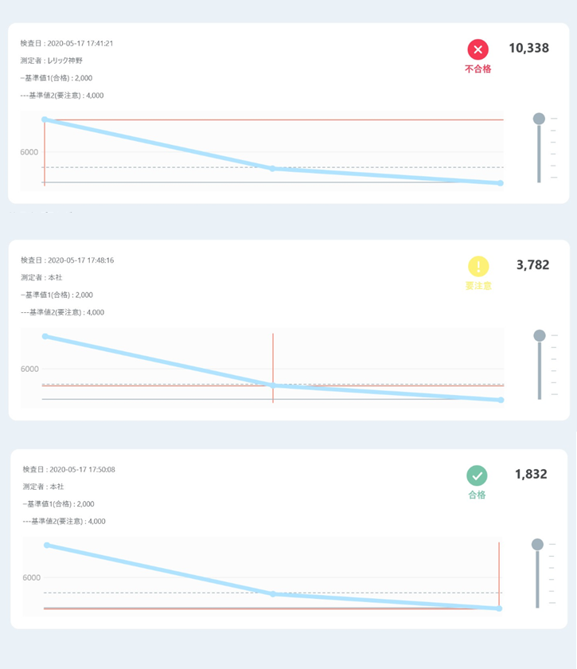Click vertical slider handle on third card
This screenshot has width=577, height=669.
tap(537, 544)
